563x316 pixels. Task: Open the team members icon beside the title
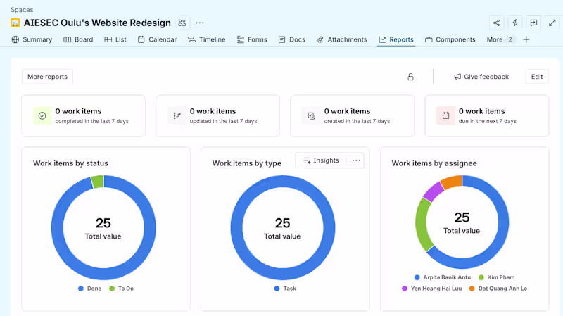182,23
